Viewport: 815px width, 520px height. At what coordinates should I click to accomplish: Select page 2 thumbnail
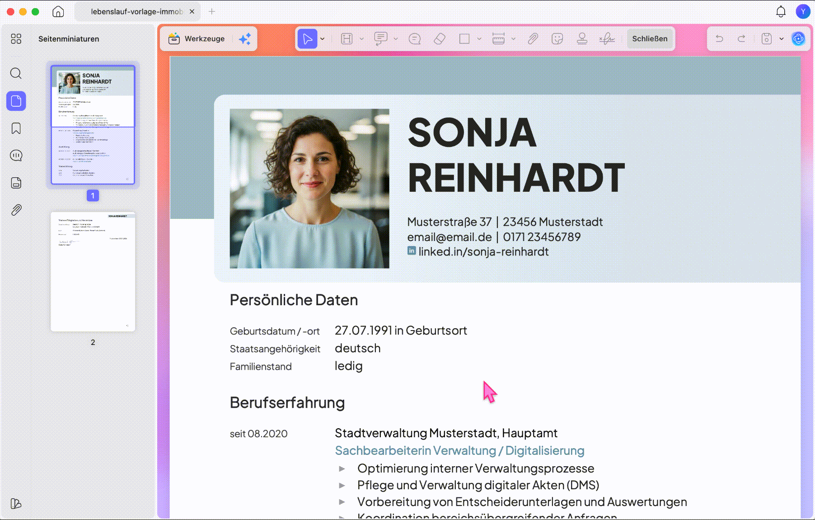93,271
